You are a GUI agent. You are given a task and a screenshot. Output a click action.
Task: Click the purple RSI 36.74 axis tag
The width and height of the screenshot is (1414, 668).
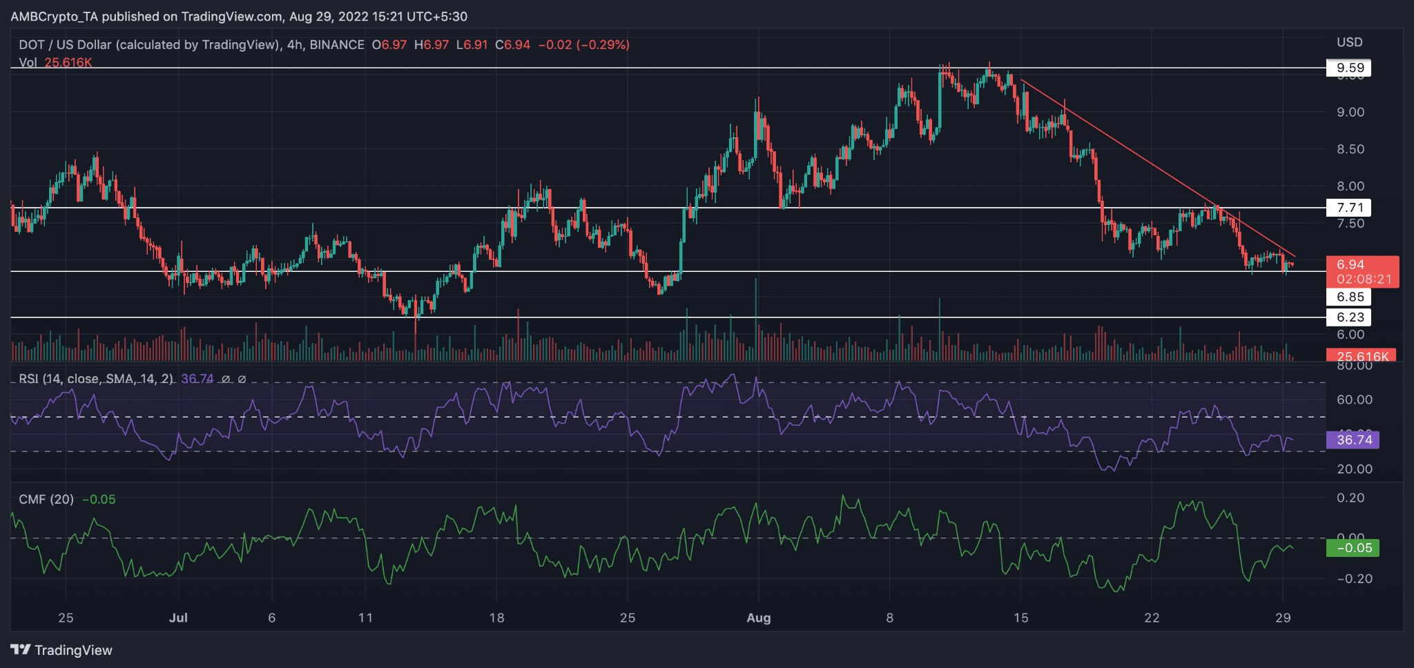tap(1353, 440)
